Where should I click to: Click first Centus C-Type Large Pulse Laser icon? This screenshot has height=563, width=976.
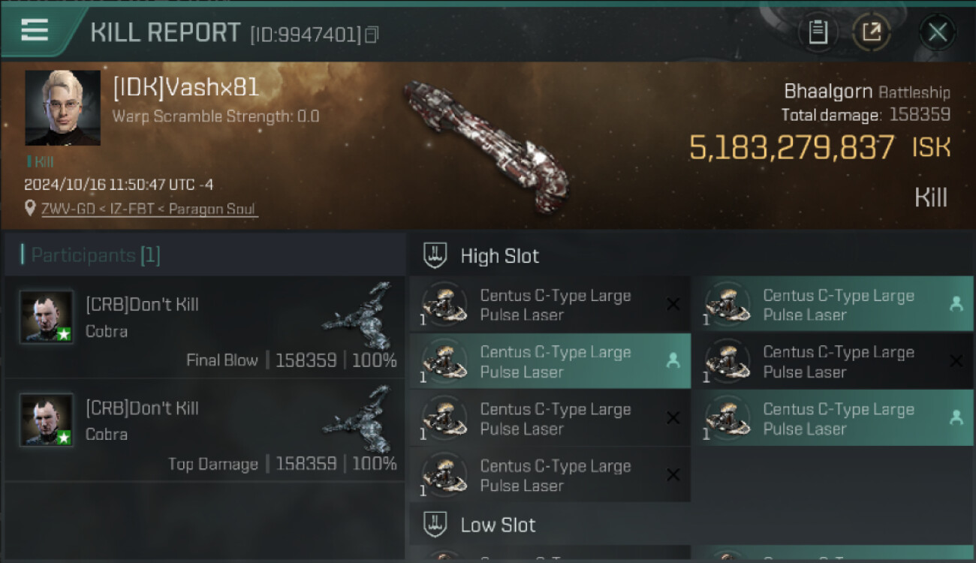[444, 305]
